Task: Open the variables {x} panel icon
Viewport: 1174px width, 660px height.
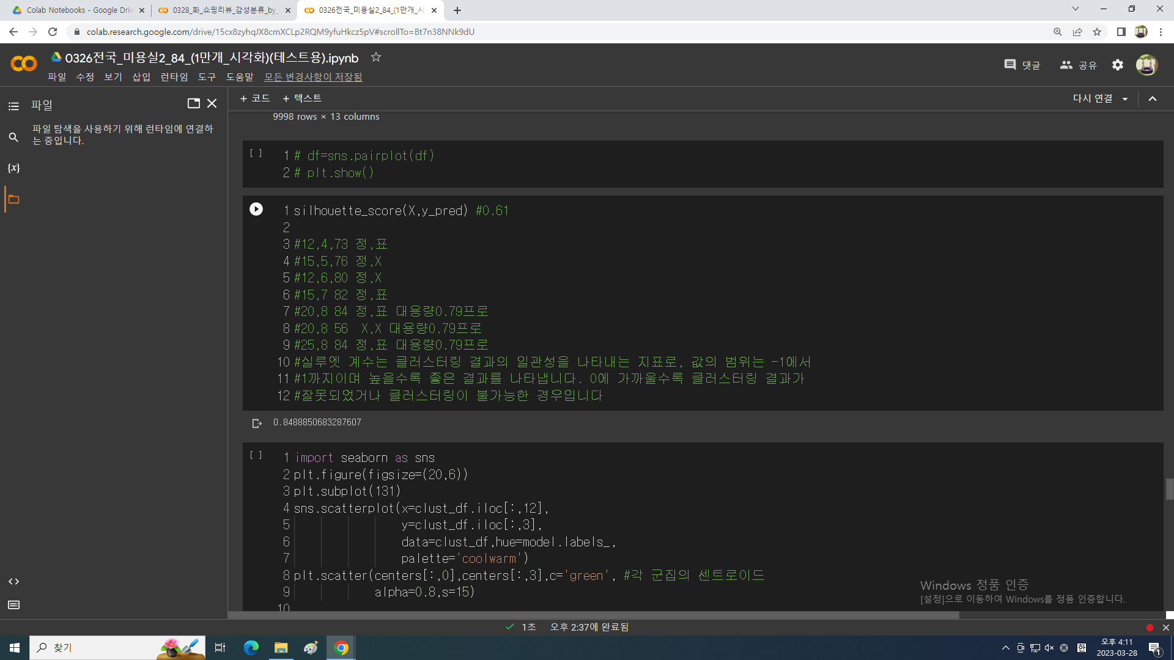Action: coord(13,168)
